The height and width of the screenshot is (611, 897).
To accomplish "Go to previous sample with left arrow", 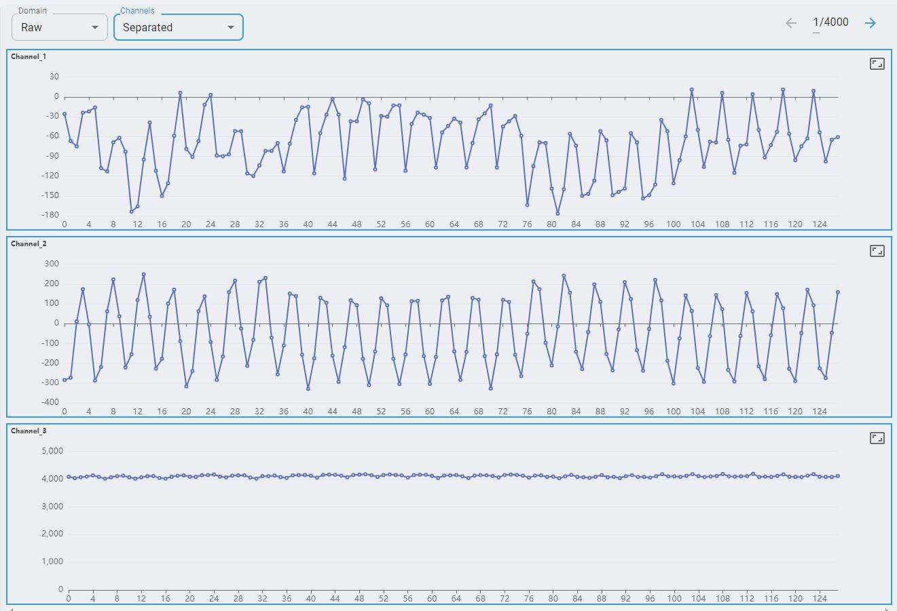I will pyautogui.click(x=791, y=23).
